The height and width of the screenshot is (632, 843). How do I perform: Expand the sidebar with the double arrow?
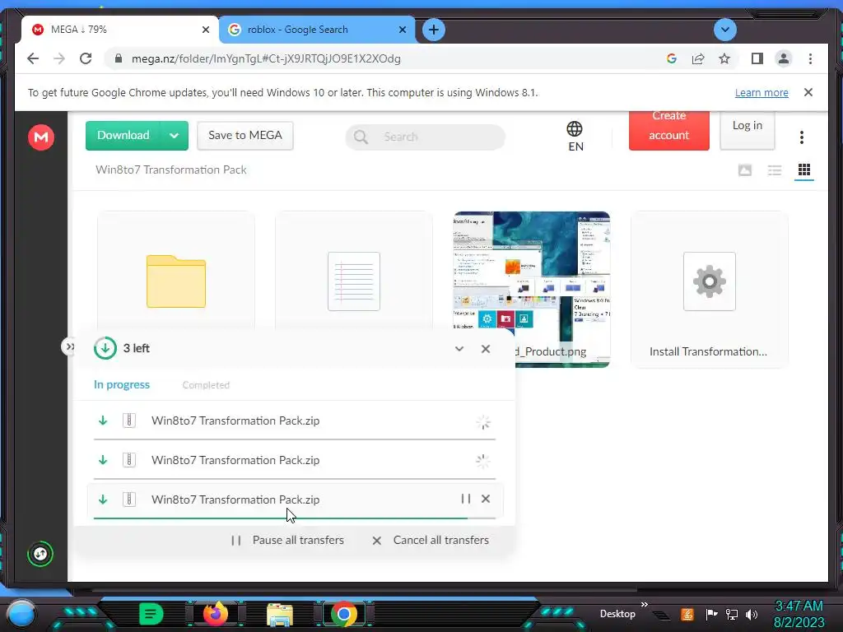69,346
